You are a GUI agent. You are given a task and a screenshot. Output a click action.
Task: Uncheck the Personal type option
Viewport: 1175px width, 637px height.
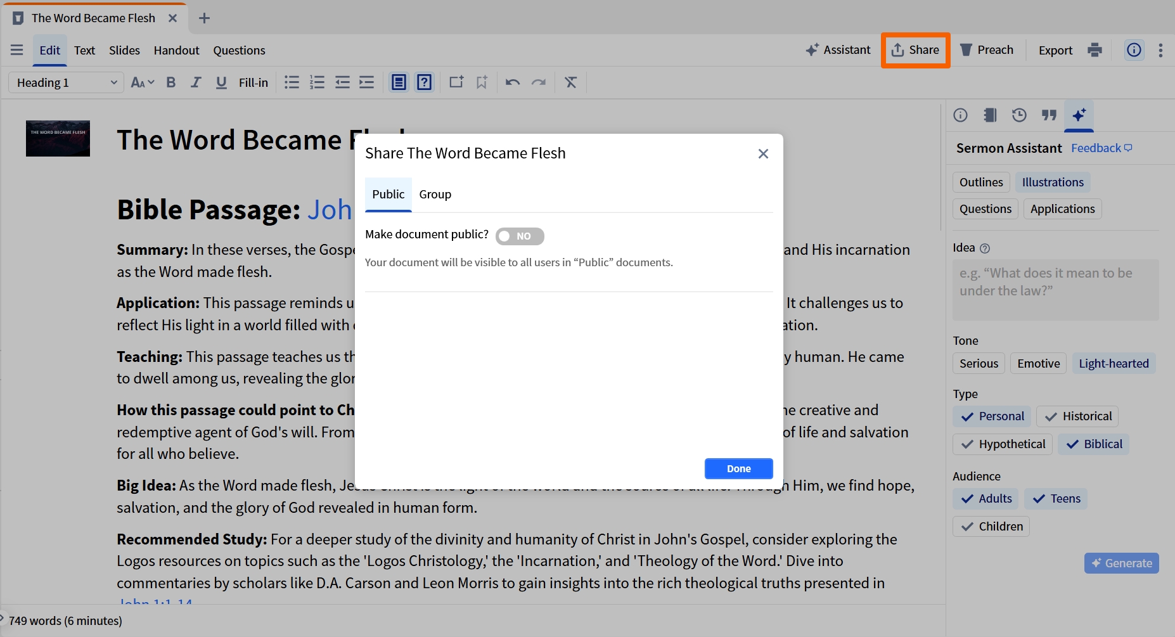(992, 416)
